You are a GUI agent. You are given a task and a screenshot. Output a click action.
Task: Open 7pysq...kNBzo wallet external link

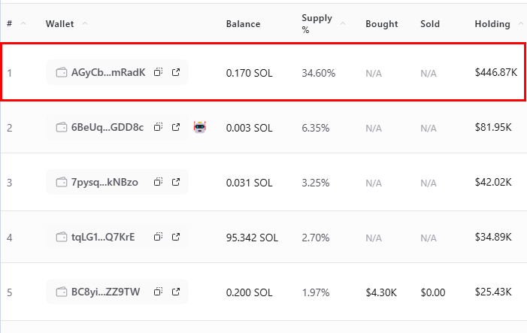coord(176,182)
